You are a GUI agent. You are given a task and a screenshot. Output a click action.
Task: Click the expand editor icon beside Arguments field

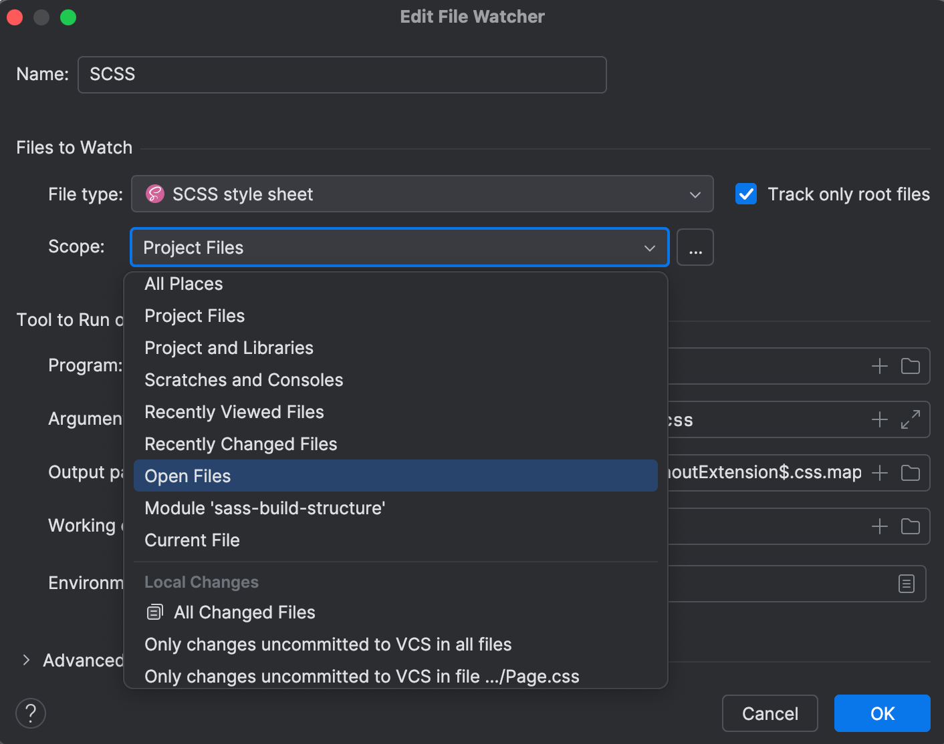click(x=911, y=419)
